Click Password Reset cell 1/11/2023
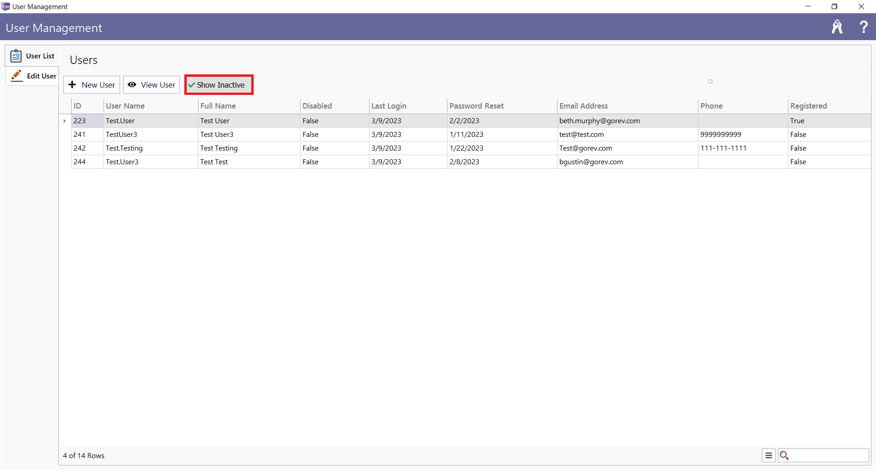Viewport: 876px width, 470px height. point(502,135)
